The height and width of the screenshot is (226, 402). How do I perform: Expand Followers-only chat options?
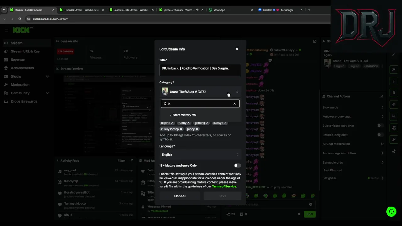point(382,116)
